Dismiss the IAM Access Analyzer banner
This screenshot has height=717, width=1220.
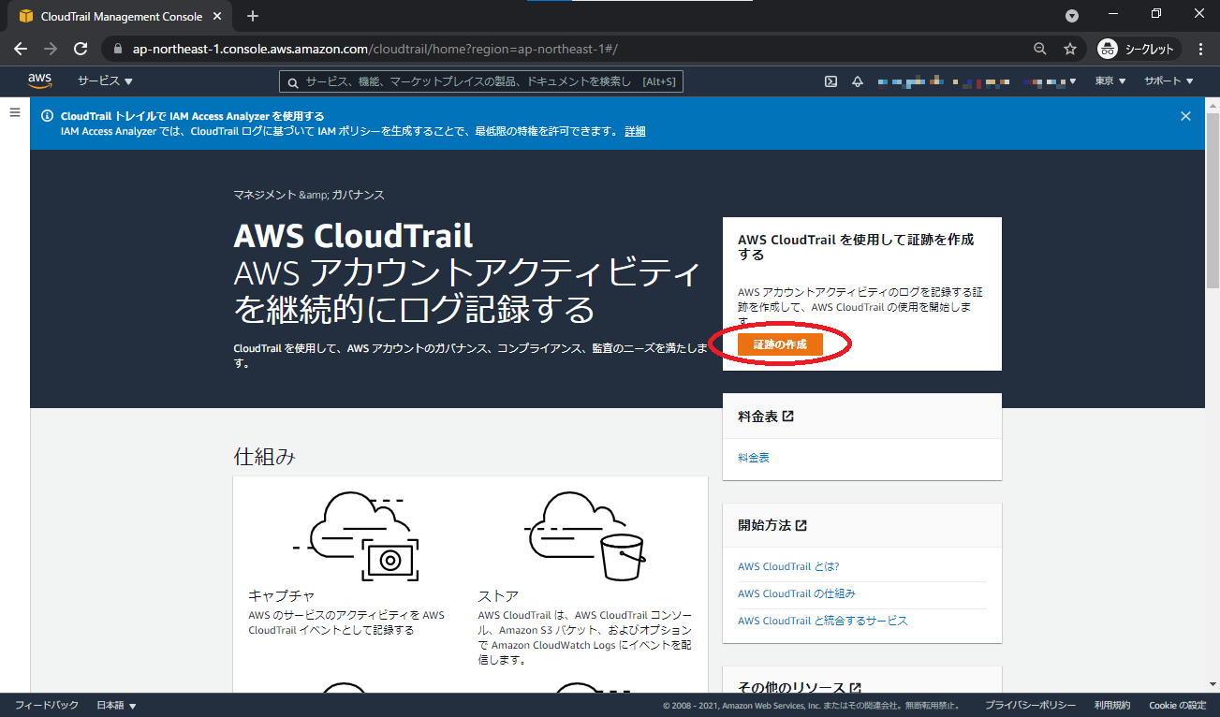coord(1185,116)
